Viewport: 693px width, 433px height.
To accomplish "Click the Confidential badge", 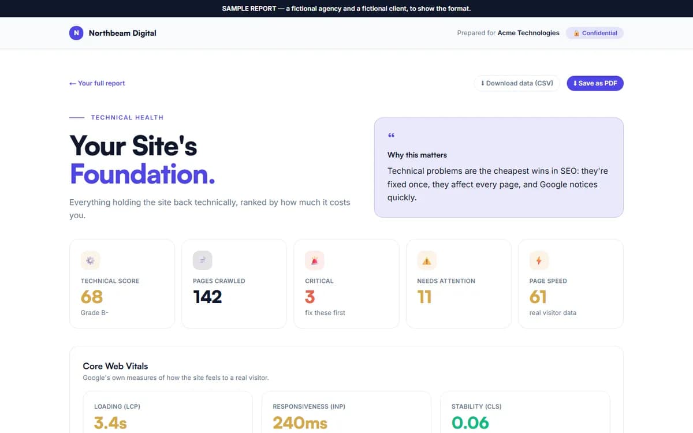I will click(x=595, y=33).
